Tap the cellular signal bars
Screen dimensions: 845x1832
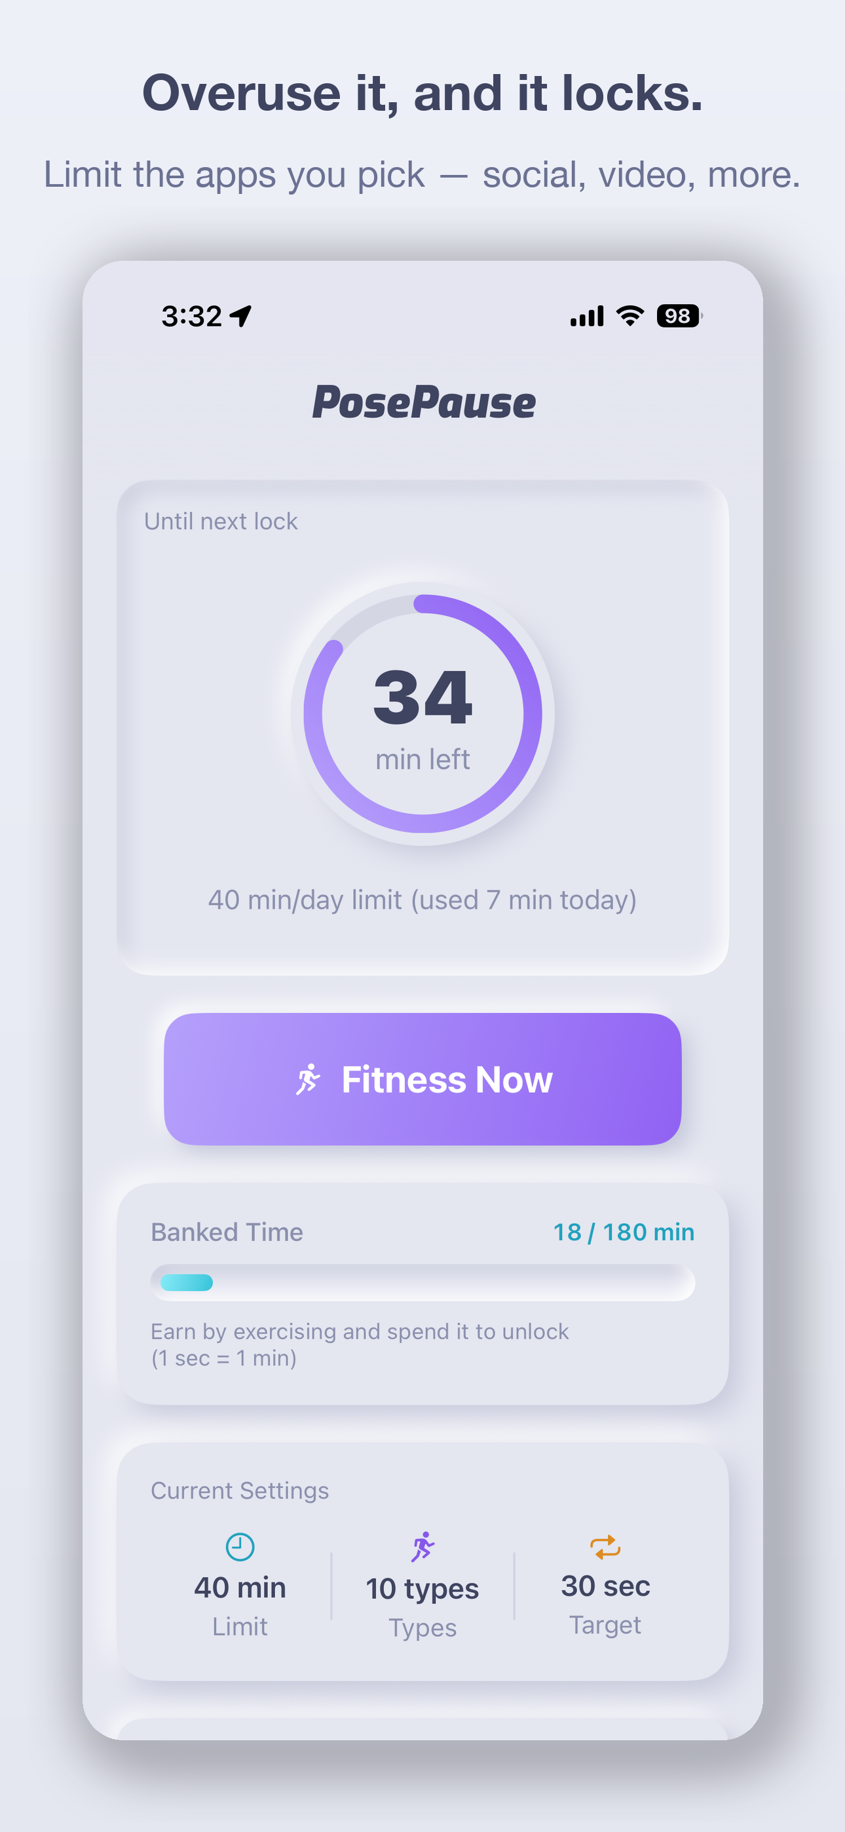[587, 316]
